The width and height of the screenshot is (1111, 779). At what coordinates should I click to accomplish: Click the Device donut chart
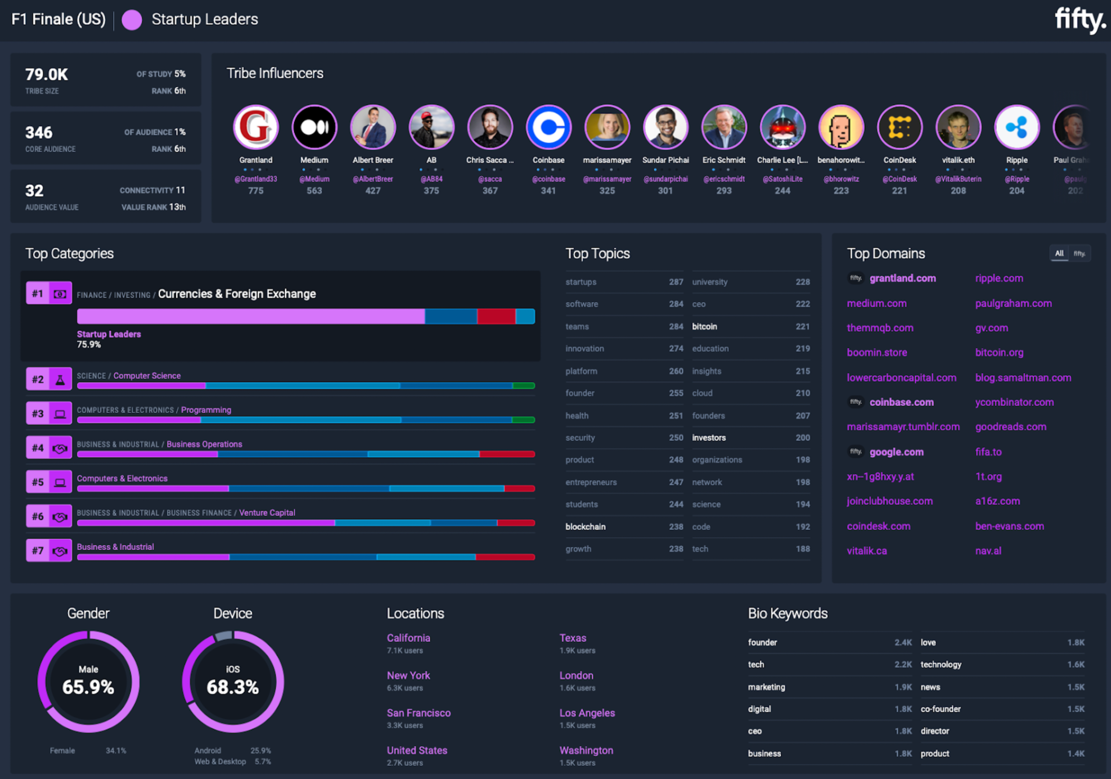[233, 682]
